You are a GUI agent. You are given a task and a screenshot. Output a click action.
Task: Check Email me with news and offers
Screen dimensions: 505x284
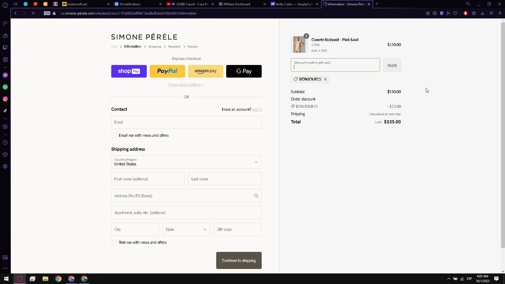tap(114, 135)
